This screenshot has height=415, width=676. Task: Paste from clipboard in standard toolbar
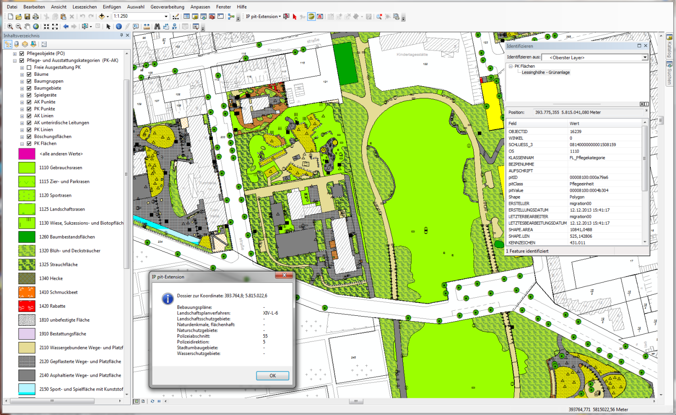(63, 17)
